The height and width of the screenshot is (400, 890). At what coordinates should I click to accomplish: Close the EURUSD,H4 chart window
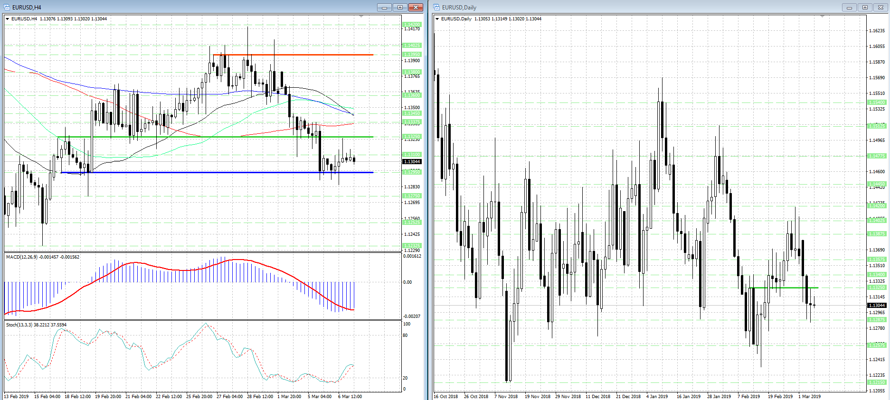pyautogui.click(x=416, y=7)
